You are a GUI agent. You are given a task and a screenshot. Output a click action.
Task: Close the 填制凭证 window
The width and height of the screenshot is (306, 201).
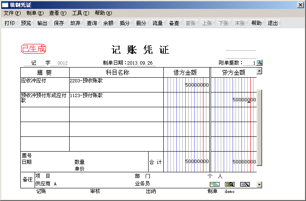point(300,5)
